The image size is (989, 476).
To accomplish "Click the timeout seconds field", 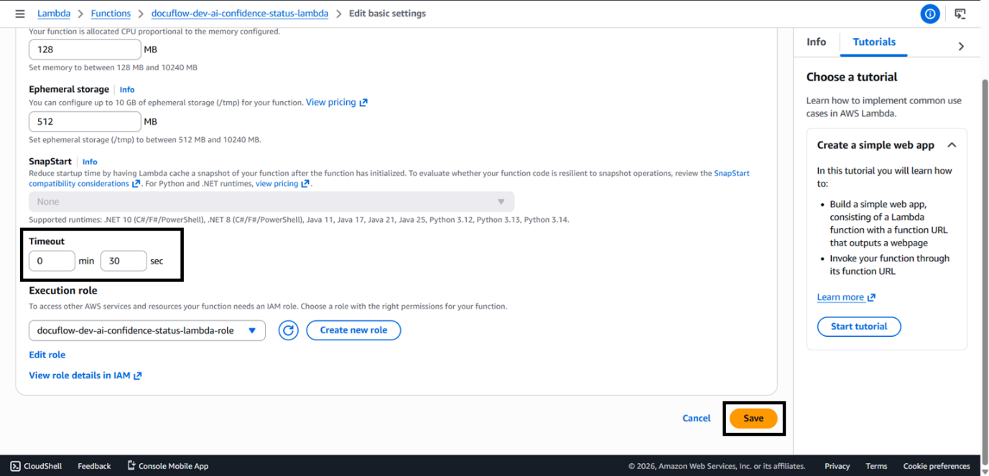I will tap(124, 261).
